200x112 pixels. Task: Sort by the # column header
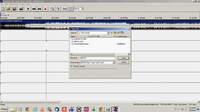(92, 36)
